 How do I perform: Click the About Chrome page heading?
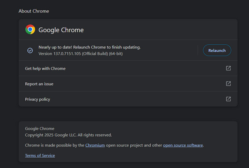34,11
